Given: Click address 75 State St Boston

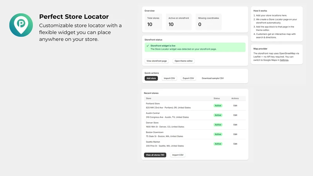Looking at the screenshot, I should pyautogui.click(x=164, y=136).
